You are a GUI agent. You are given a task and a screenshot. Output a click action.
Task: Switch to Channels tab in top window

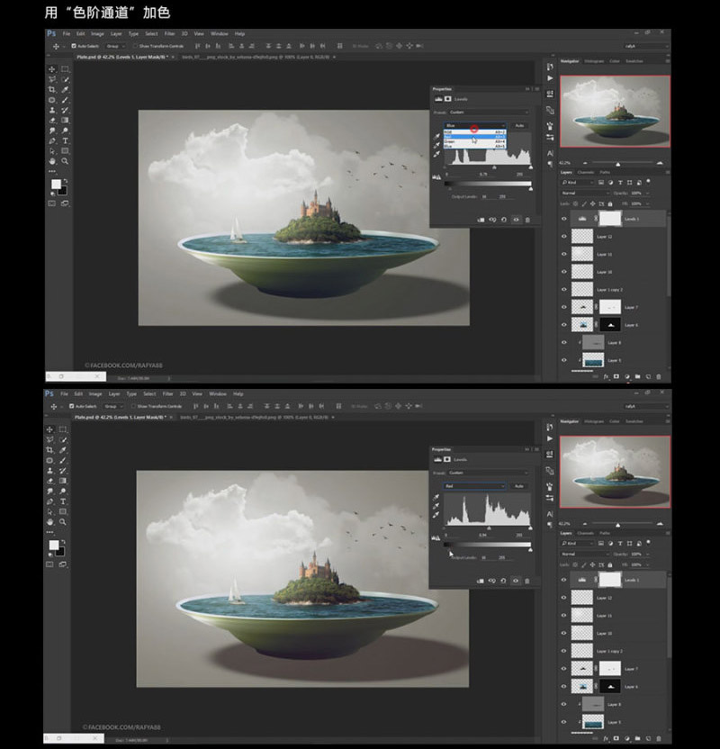pos(586,173)
